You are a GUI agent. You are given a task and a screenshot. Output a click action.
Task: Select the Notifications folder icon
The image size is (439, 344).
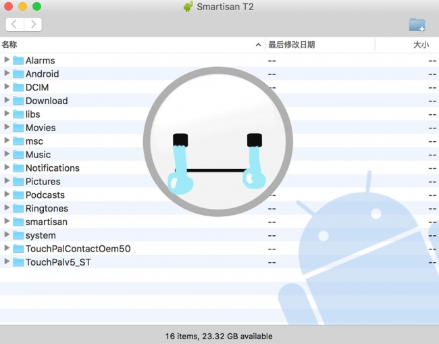click(18, 168)
